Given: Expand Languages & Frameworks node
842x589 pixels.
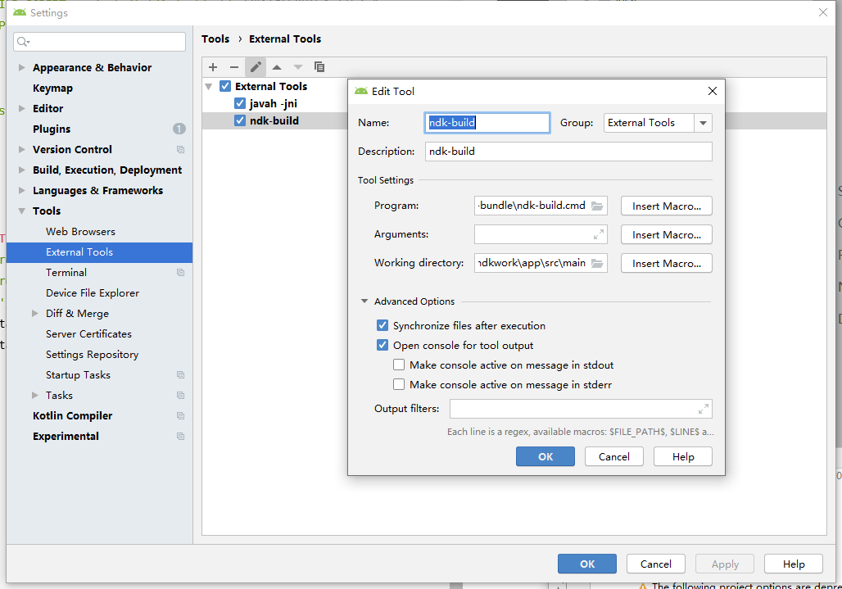Looking at the screenshot, I should pyautogui.click(x=22, y=191).
